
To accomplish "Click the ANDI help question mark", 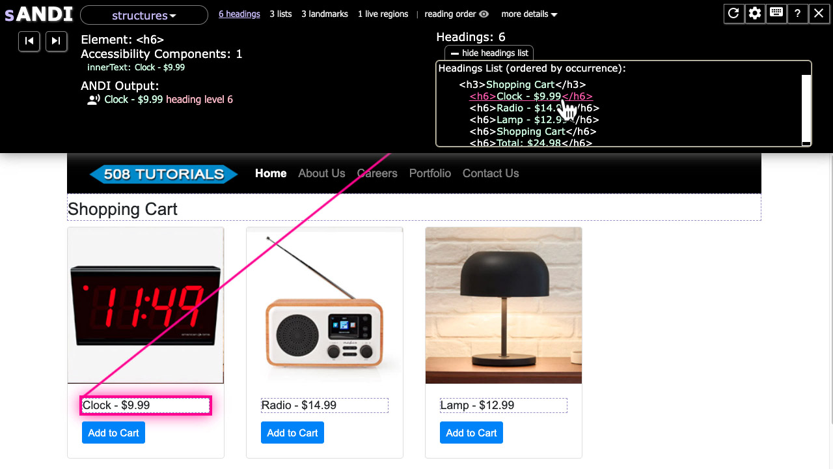I will pos(797,14).
